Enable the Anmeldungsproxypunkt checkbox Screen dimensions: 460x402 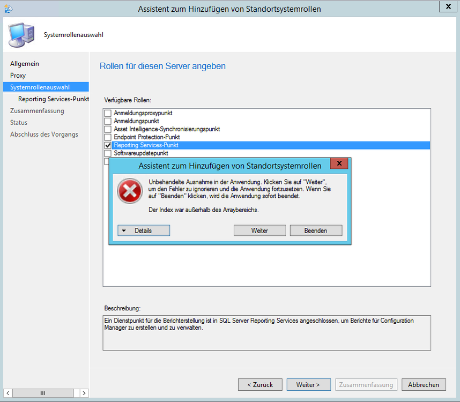108,113
